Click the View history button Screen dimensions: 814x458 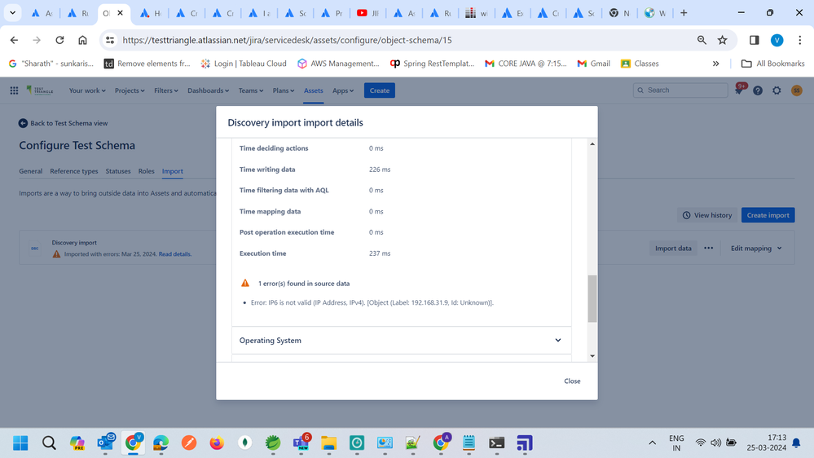pos(707,215)
